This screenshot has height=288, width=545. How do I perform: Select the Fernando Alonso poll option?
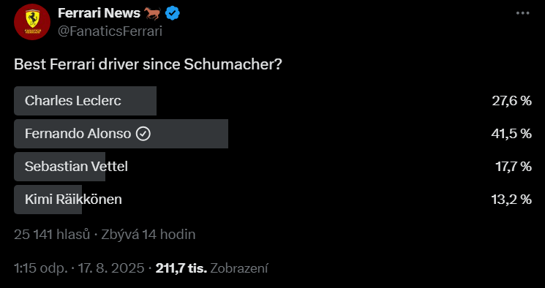coord(272,134)
